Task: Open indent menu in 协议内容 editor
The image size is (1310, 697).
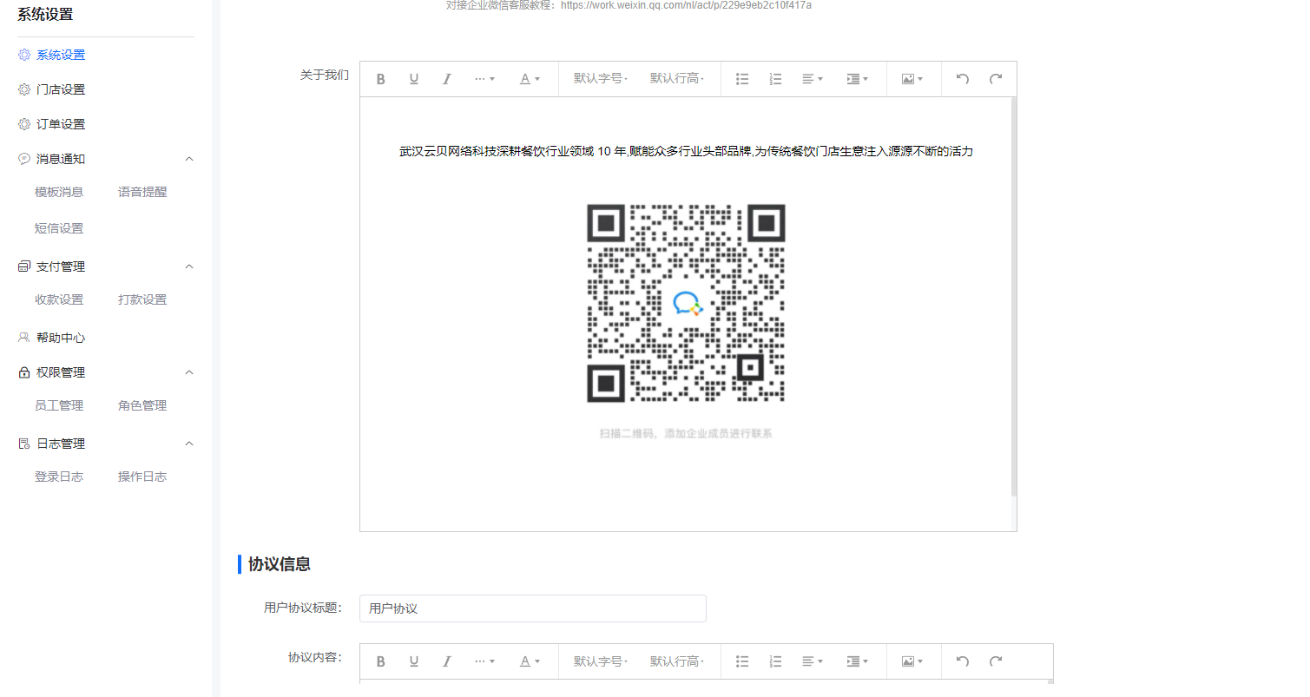Action: tap(858, 661)
